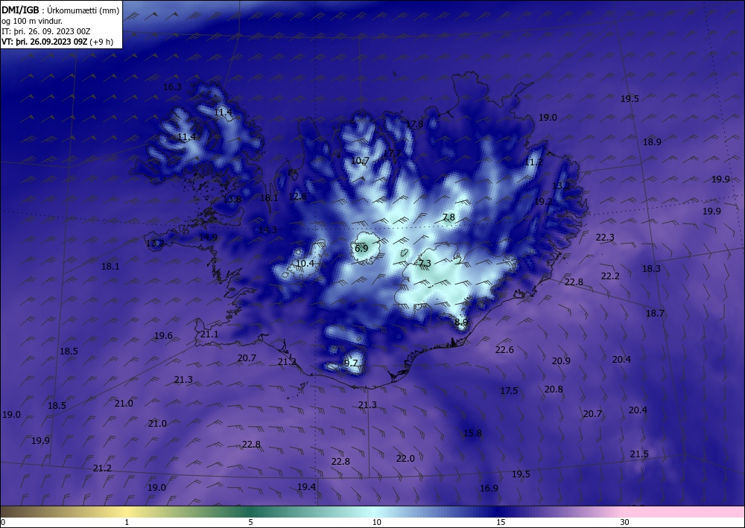Viewport: 745px width, 528px height.
Task: Click the 20.8 value label
Action: pos(554,389)
